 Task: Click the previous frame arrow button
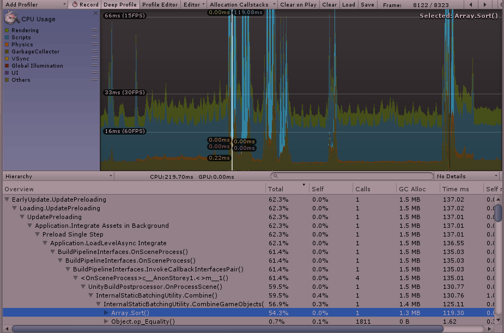[x=470, y=4]
